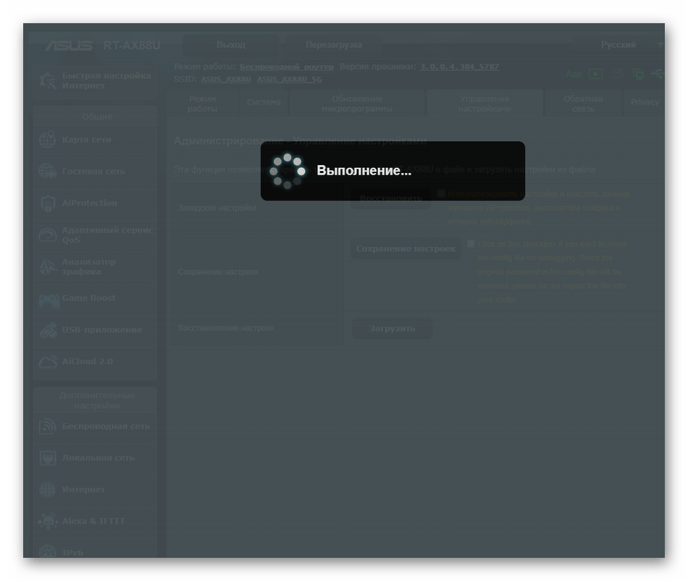The width and height of the screenshot is (688, 581).
Task: Click the IPv6 icon
Action: [47, 551]
